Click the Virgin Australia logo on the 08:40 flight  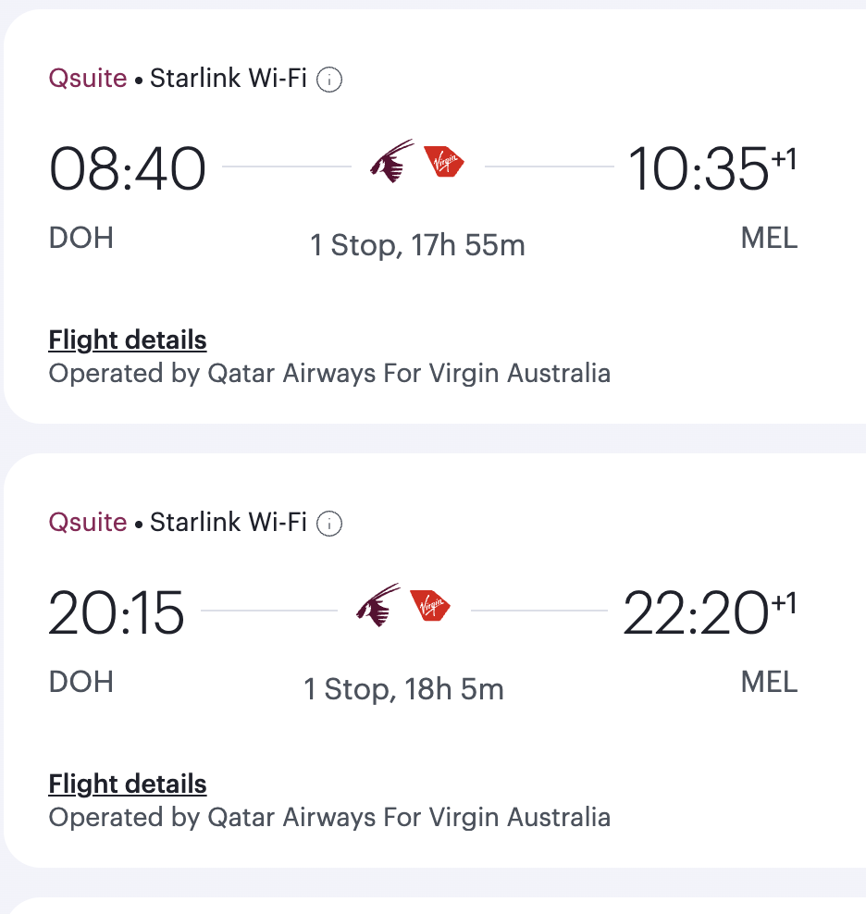(444, 163)
